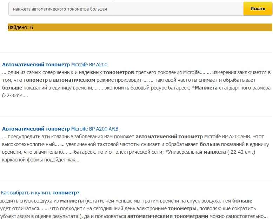Open the Microlife BP A200 AFIB link
The height and width of the screenshot is (219, 273).
point(60,129)
